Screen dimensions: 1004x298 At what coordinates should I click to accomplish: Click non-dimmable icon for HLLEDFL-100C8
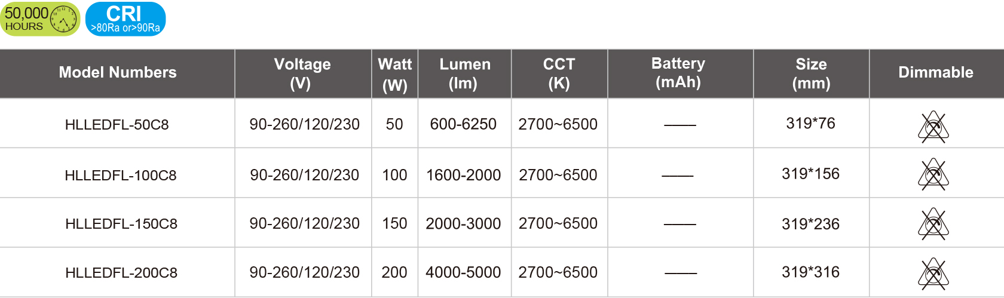(x=933, y=174)
